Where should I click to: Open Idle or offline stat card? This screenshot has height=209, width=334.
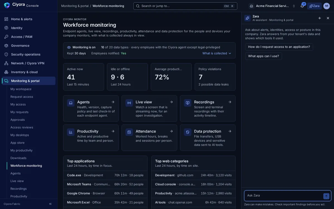point(127,77)
